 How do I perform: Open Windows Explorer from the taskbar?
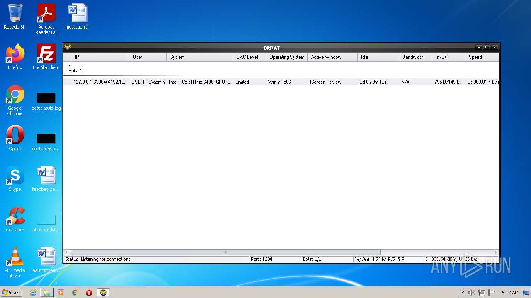click(x=47, y=293)
